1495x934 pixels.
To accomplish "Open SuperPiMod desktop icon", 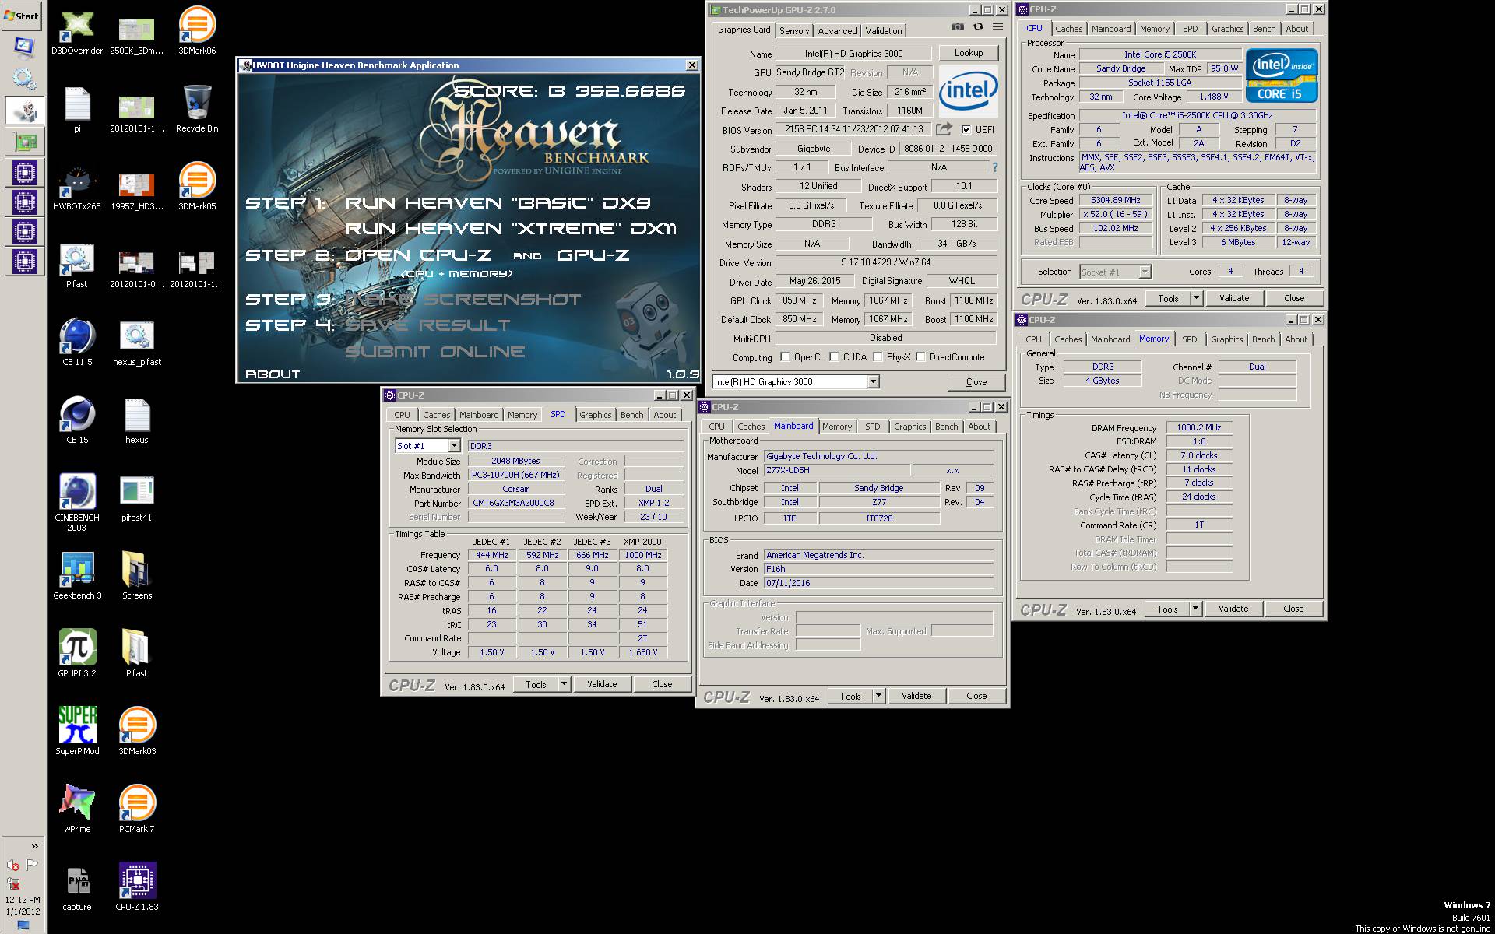I will click(x=77, y=732).
